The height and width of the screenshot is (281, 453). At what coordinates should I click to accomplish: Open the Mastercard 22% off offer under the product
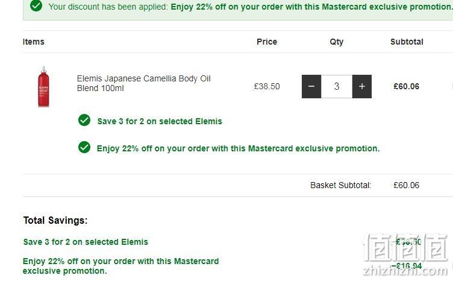(238, 148)
